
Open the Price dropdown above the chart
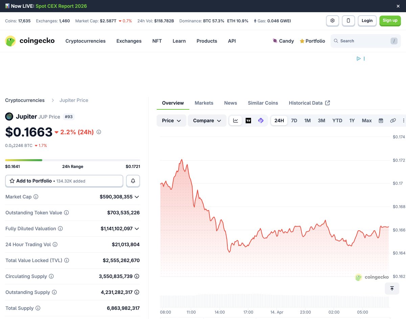(x=171, y=121)
